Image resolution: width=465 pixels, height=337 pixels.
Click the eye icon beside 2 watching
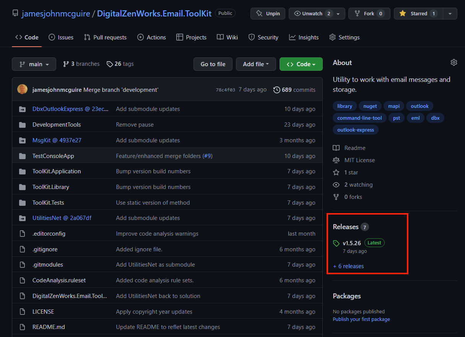coord(336,185)
